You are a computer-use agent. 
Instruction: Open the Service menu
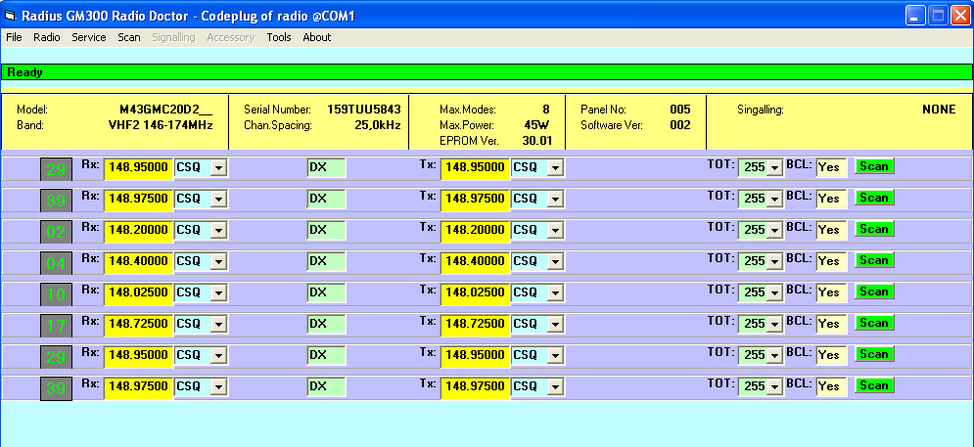[89, 37]
